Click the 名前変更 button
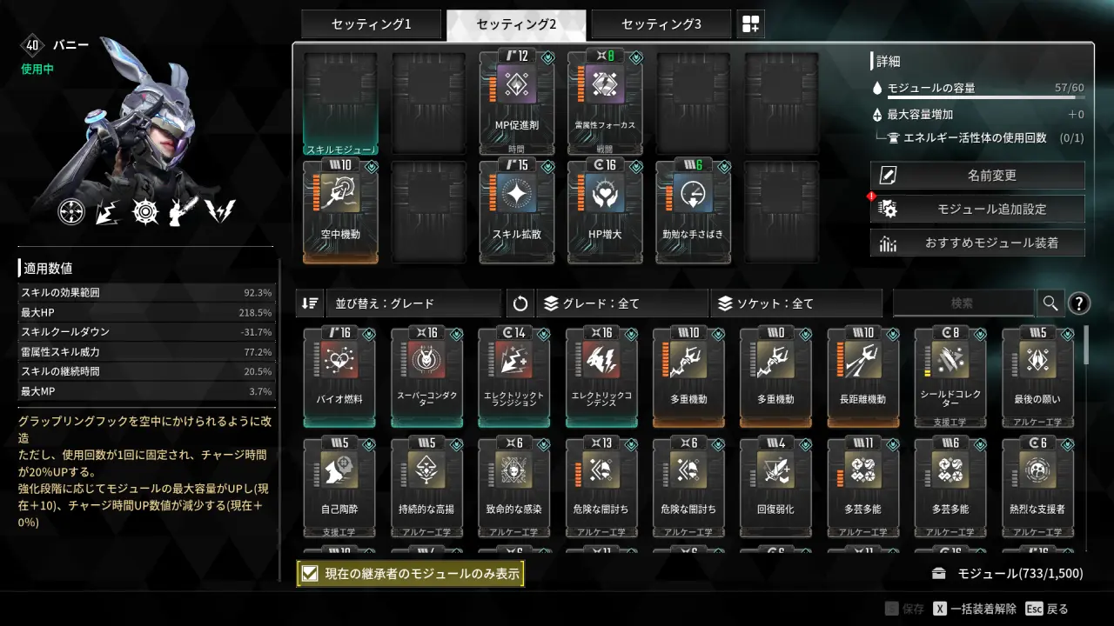1114x626 pixels. [x=977, y=175]
